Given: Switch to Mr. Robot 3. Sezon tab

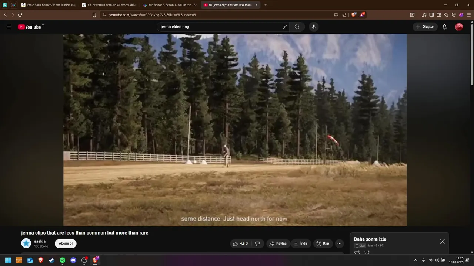Looking at the screenshot, I should pyautogui.click(x=170, y=5).
